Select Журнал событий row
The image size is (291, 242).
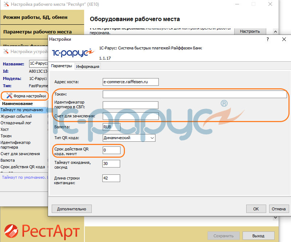[x=24, y=116]
